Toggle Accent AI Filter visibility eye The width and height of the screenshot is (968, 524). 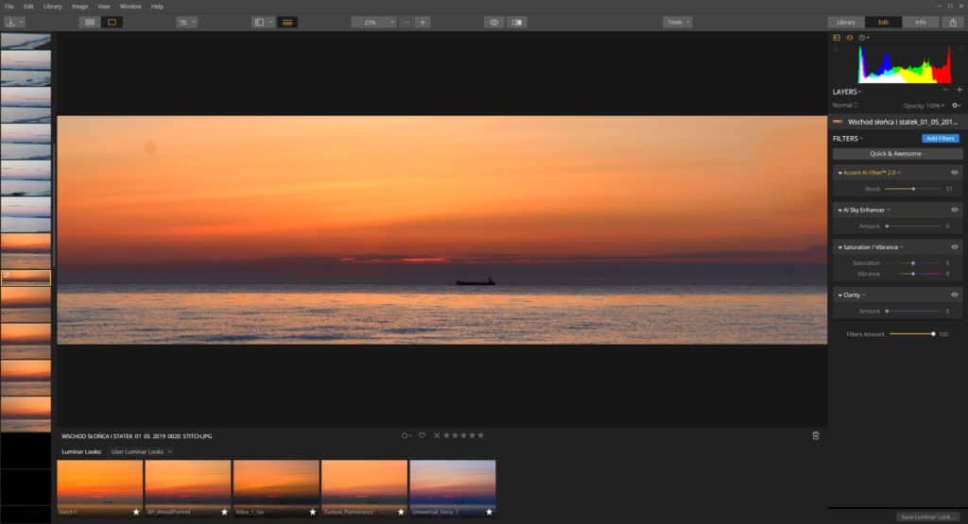point(955,173)
